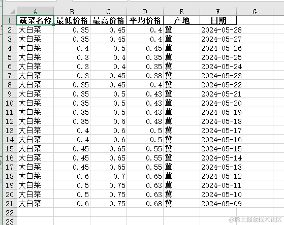Select column E header
284x225 pixels.
(182, 11)
